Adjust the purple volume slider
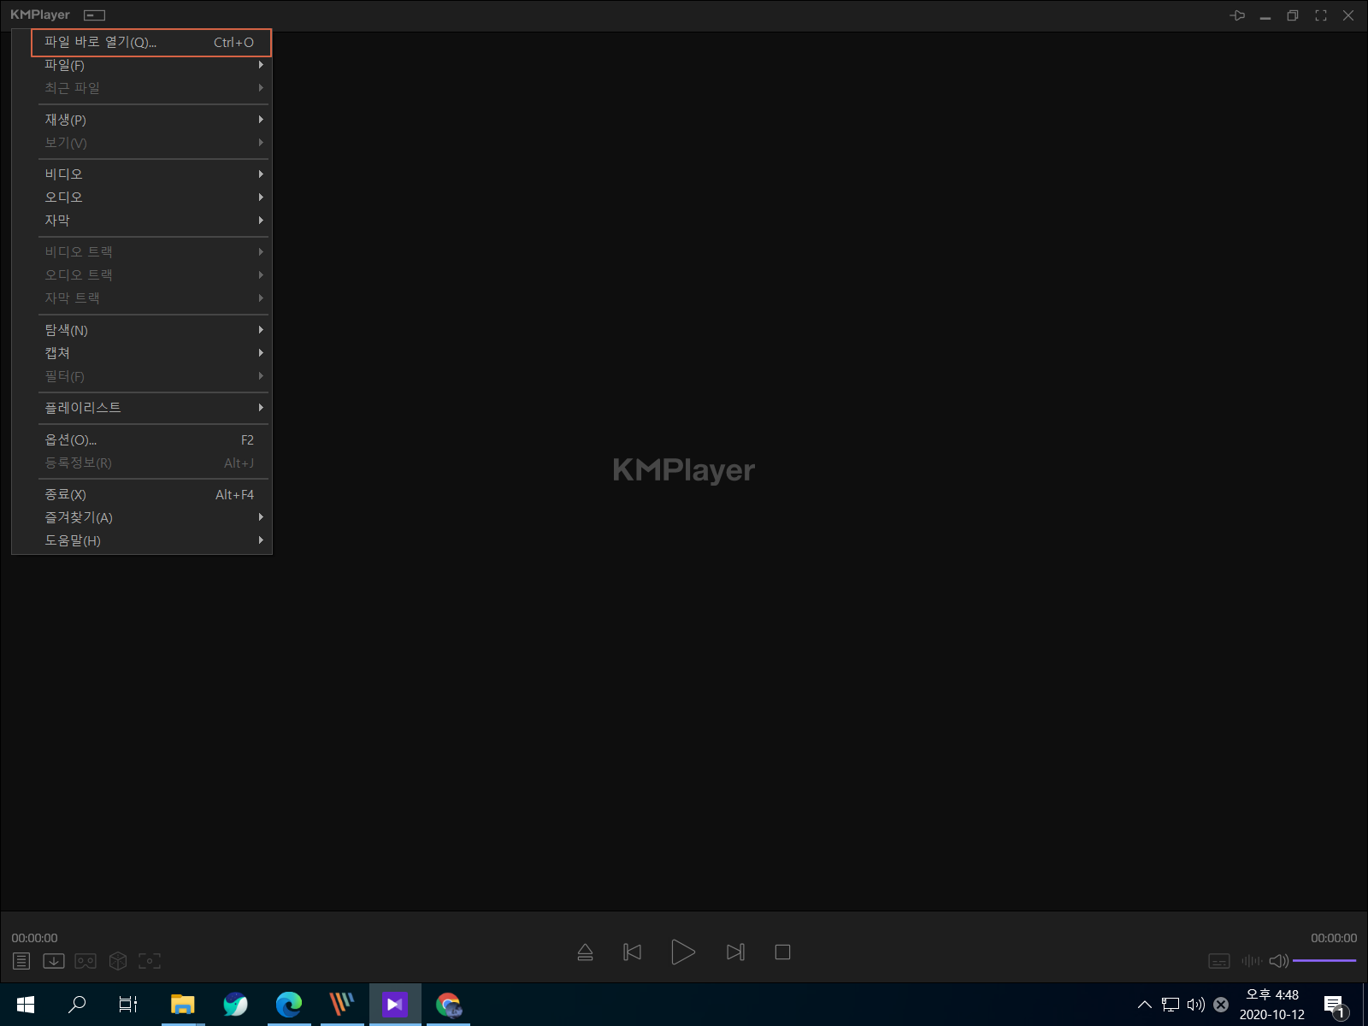Viewport: 1368px width, 1026px height. tap(1324, 961)
